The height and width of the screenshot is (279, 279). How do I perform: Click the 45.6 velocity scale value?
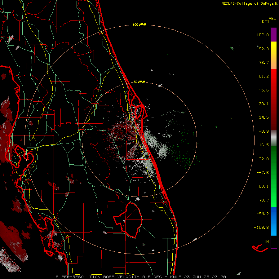pyautogui.click(x=264, y=90)
